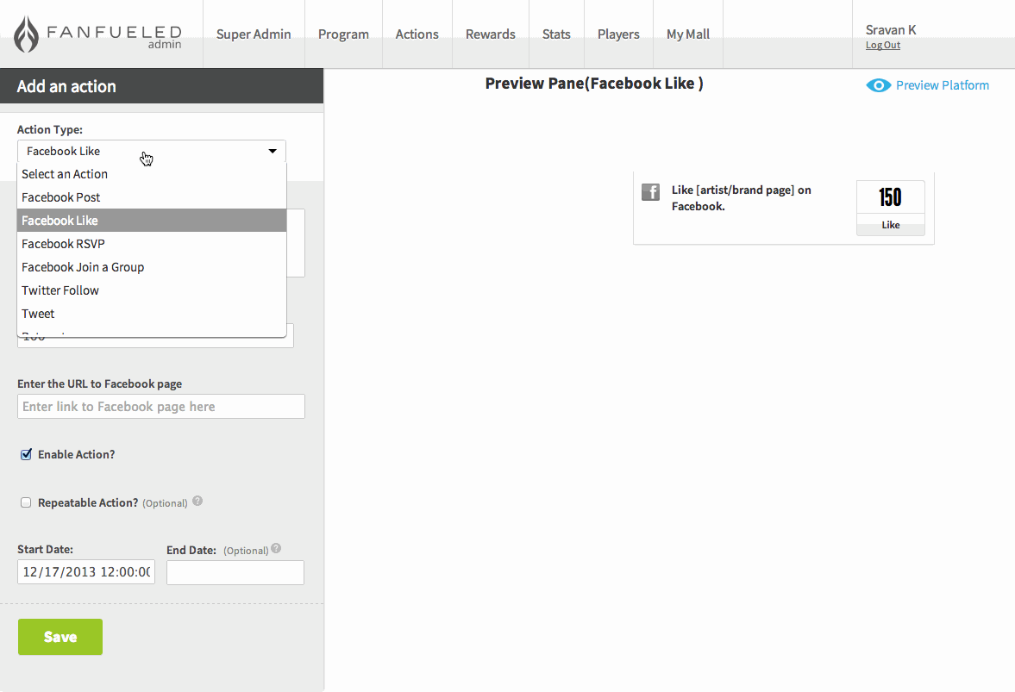Click the Facebook icon in preview card
Screen dimensions: 1015x692
[x=650, y=192]
